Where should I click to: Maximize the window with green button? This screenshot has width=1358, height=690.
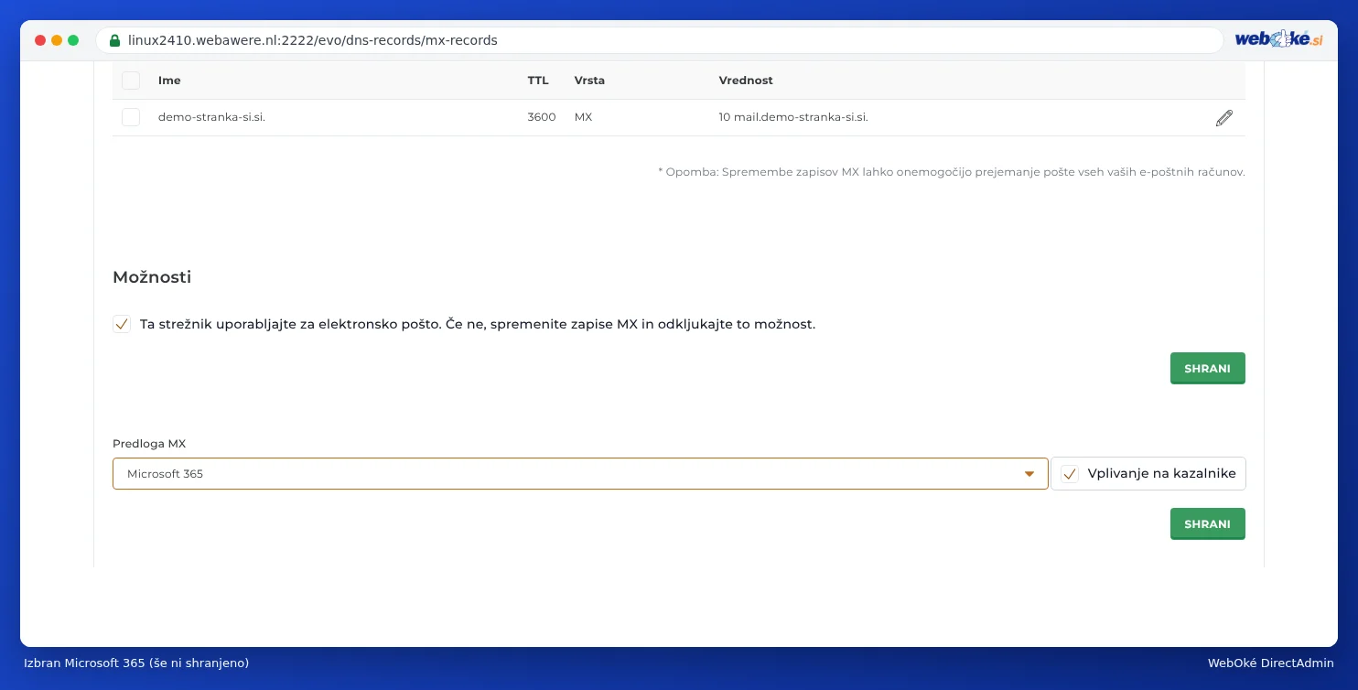(x=73, y=40)
